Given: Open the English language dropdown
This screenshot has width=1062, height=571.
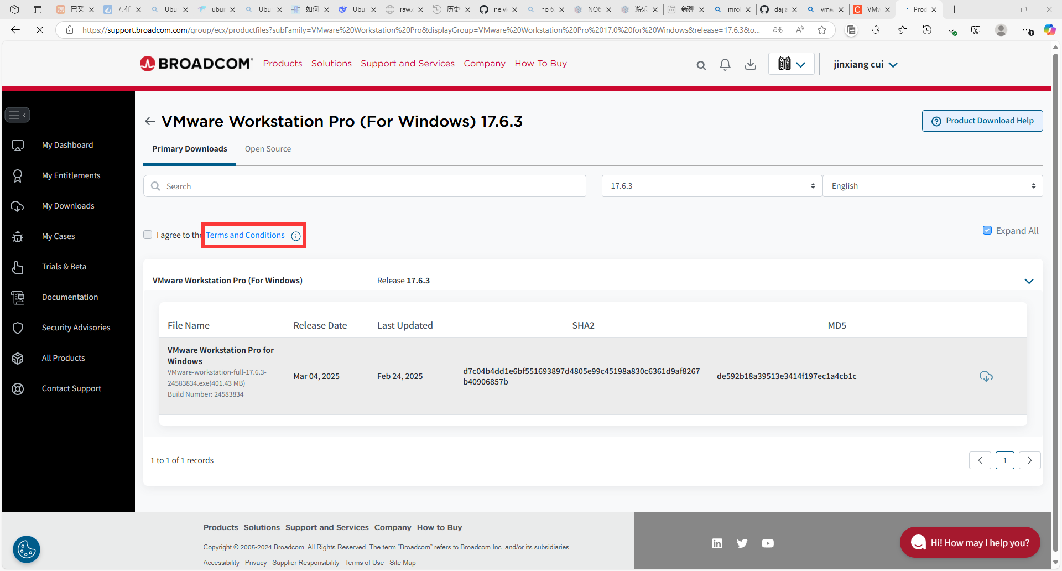Looking at the screenshot, I should pos(933,186).
